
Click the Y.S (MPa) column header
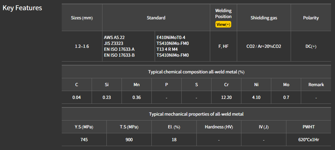click(84, 127)
